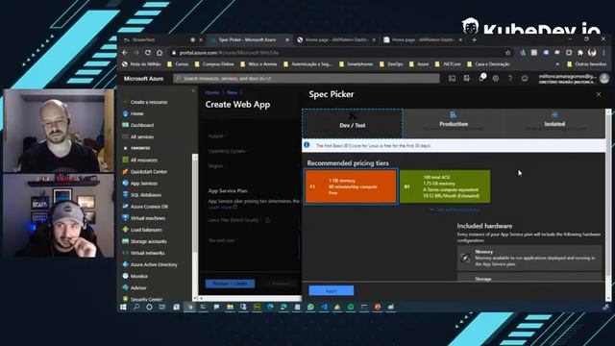Open Storage accounts in sidebar
This screenshot has width=615, height=346.
[148, 241]
